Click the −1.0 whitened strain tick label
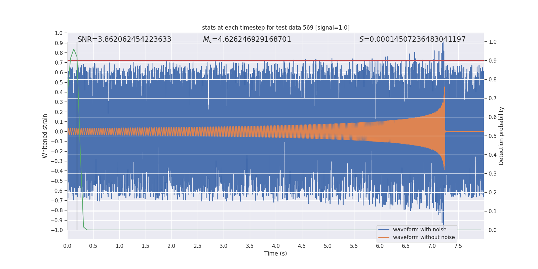 click(x=57, y=230)
